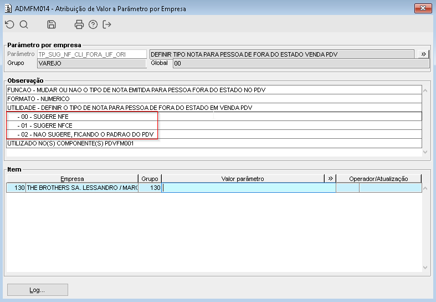Image resolution: width=436 pixels, height=302 pixels.
Task: Focus the Parâmetro input field
Action: click(92, 54)
